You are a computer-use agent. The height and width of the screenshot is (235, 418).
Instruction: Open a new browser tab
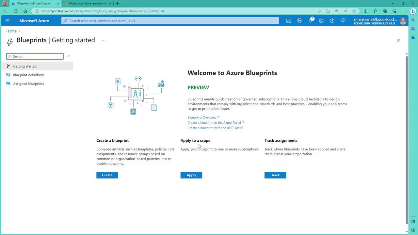click(117, 4)
